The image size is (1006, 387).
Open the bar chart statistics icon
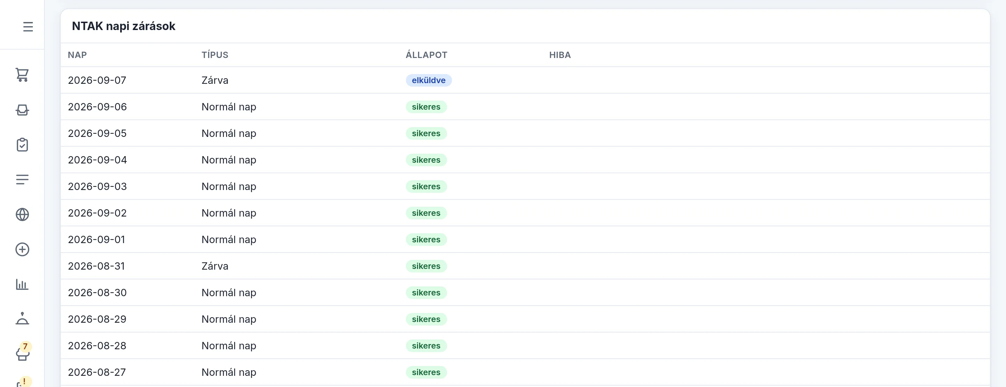[x=22, y=284]
